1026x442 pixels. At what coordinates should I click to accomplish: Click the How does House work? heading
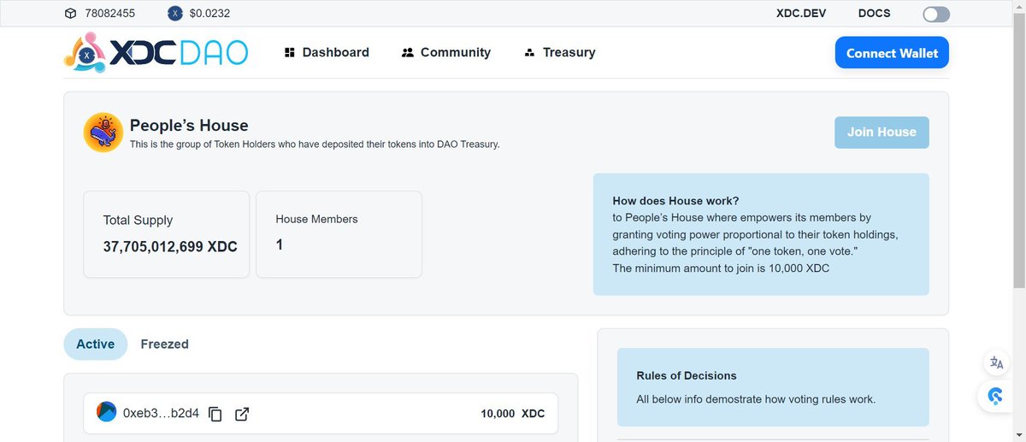675,202
